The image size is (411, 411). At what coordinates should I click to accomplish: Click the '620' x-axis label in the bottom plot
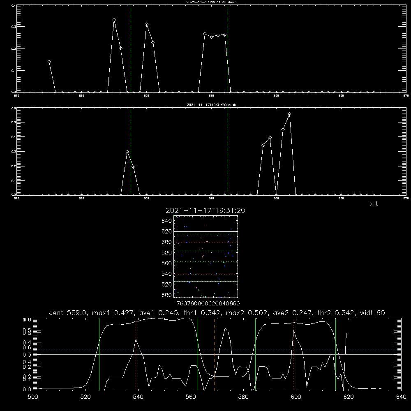click(349, 397)
